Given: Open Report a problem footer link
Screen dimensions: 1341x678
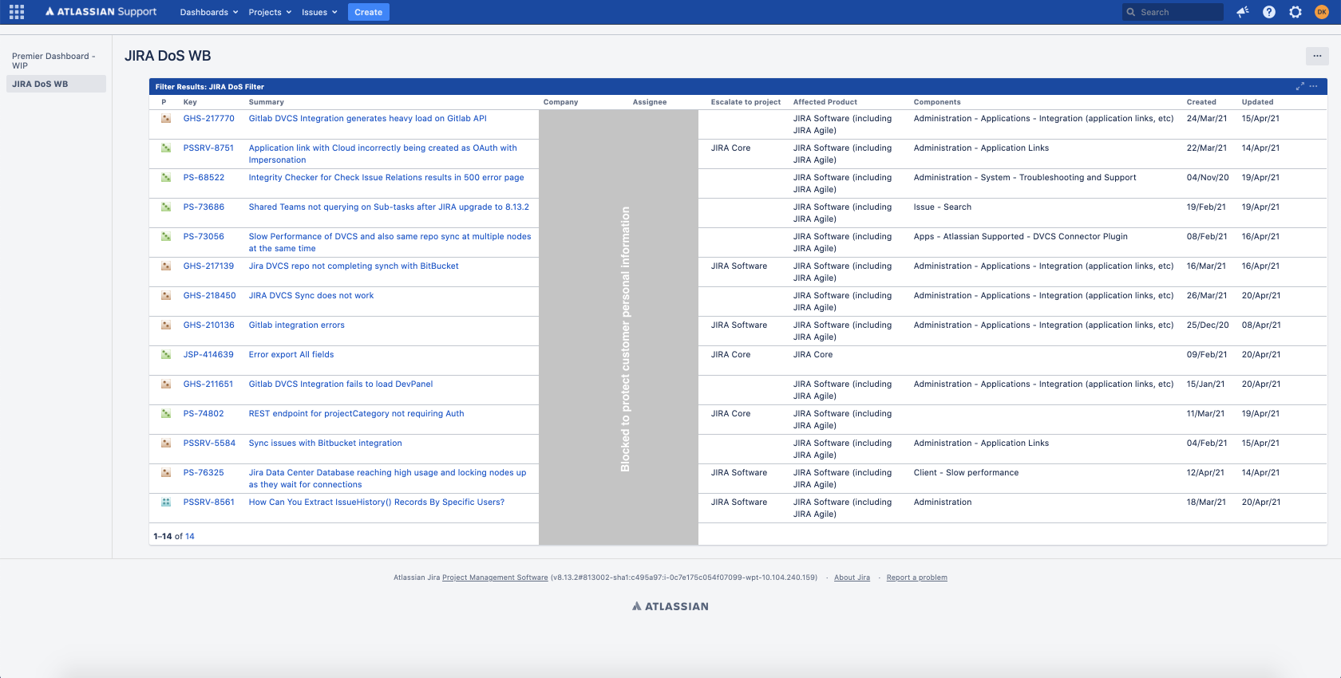Looking at the screenshot, I should point(916,577).
